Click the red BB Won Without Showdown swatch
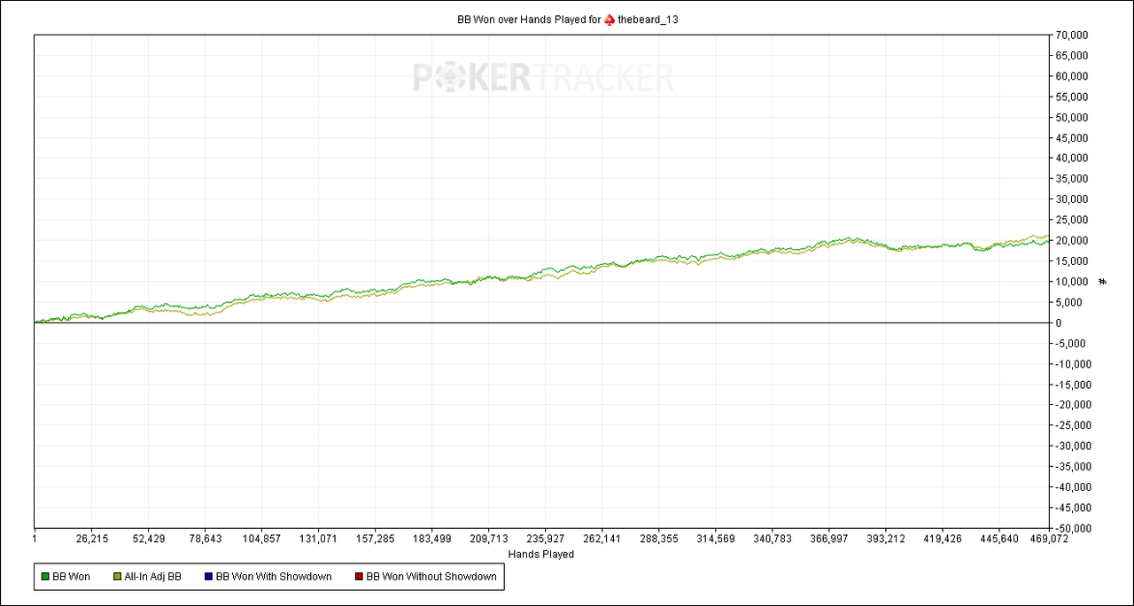Viewport: 1134px width, 606px height. tap(358, 577)
